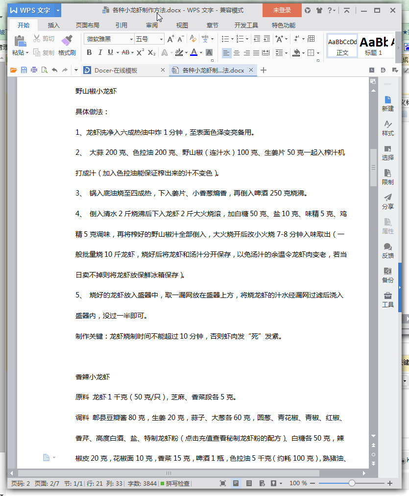Click the Format Painter (格式刷) brush icon
Screen dimensions: 409x496
67,41
